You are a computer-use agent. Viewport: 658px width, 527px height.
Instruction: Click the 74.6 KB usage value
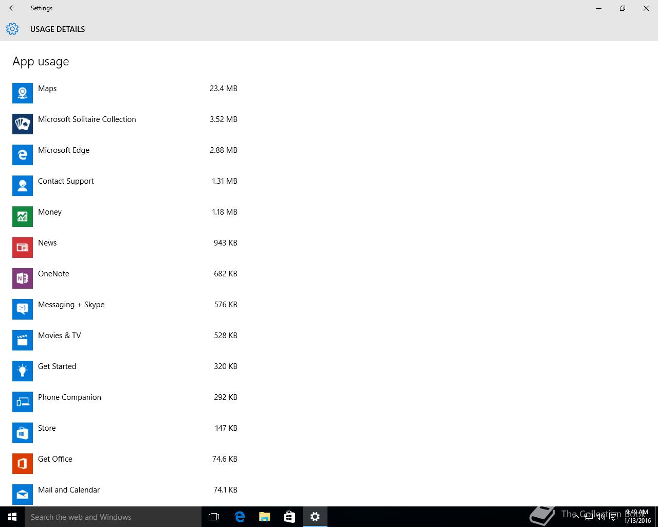click(x=225, y=459)
